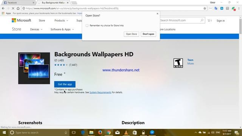Viewport: 242px width, 136px height.
Task: Open Store item in Microsoft header
Action: pyautogui.click(x=42, y=20)
